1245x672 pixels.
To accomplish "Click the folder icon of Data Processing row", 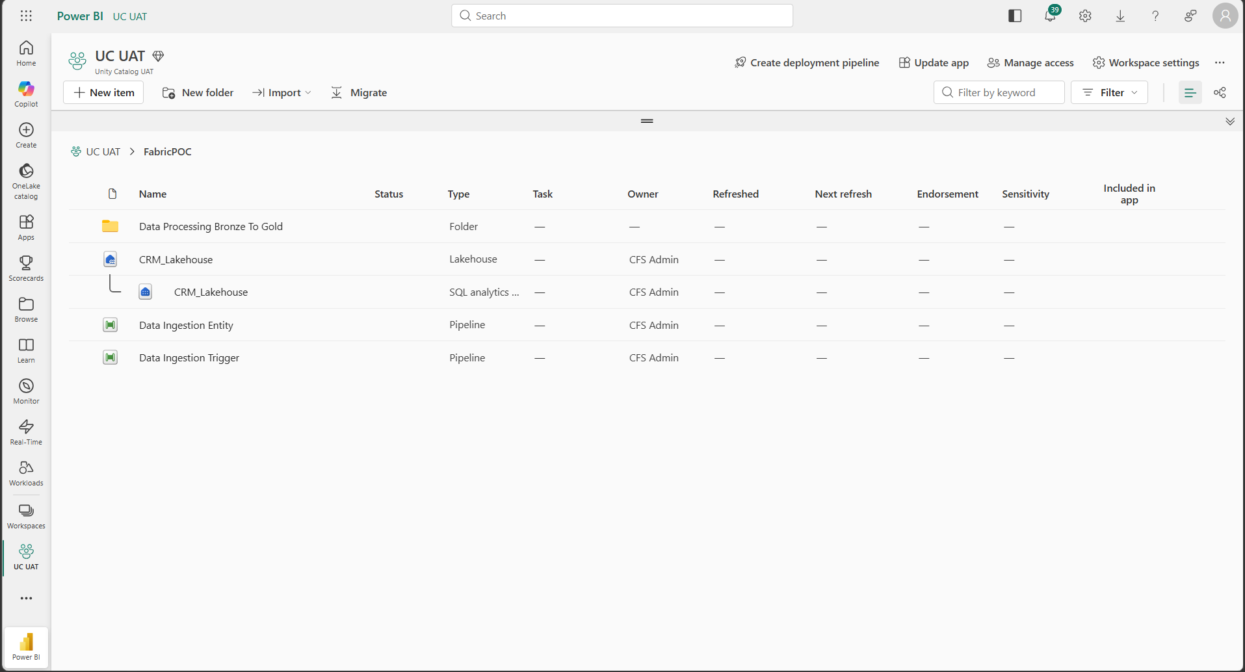I will tap(110, 226).
